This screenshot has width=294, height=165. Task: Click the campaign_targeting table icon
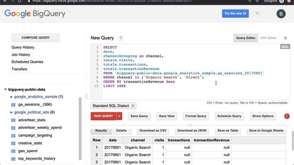(x=13, y=136)
